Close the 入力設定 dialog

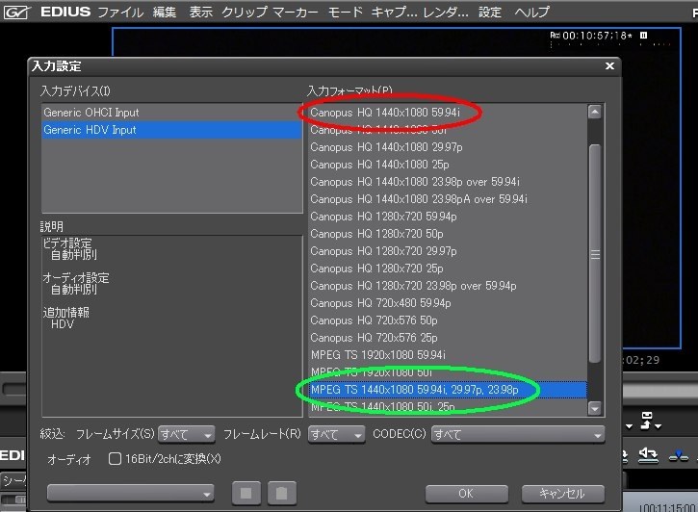[609, 65]
